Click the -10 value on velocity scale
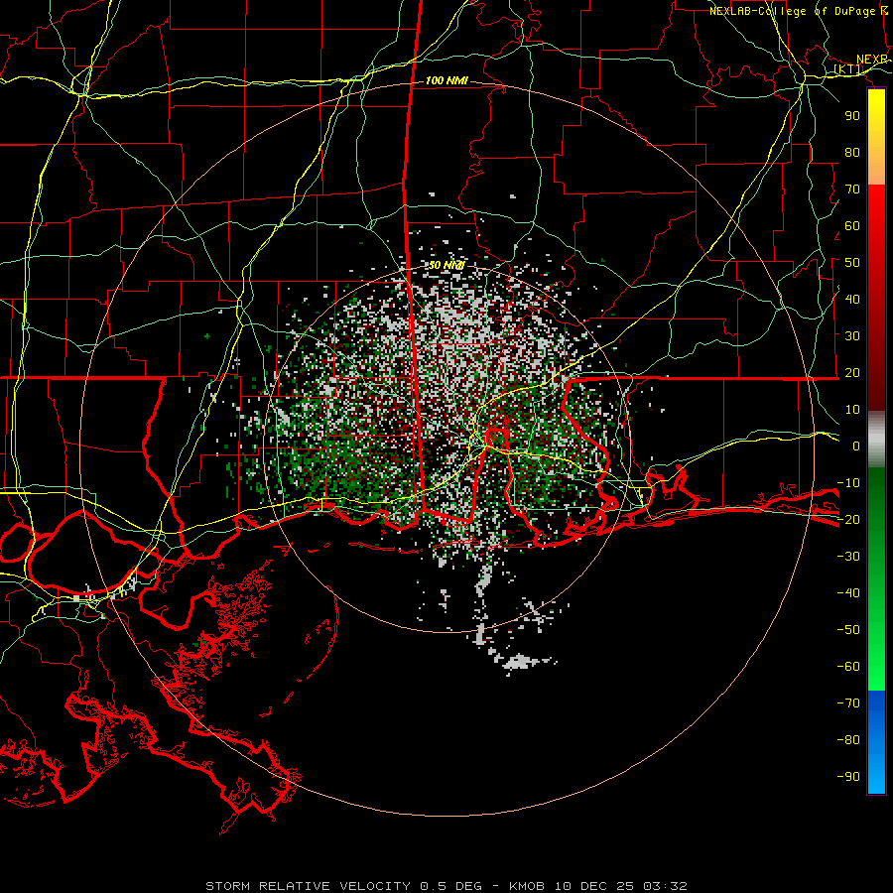 (x=848, y=483)
